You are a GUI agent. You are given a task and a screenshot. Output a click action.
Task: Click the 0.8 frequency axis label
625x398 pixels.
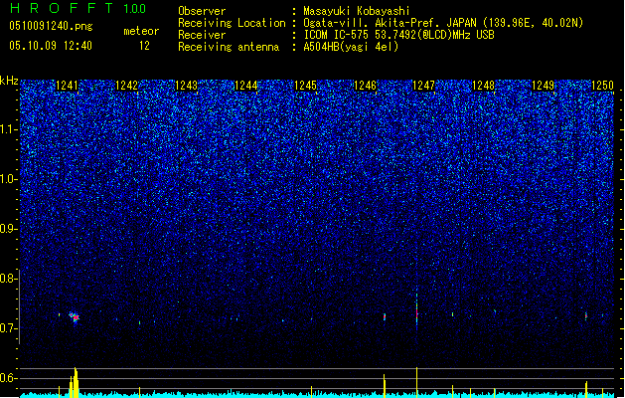[9, 279]
